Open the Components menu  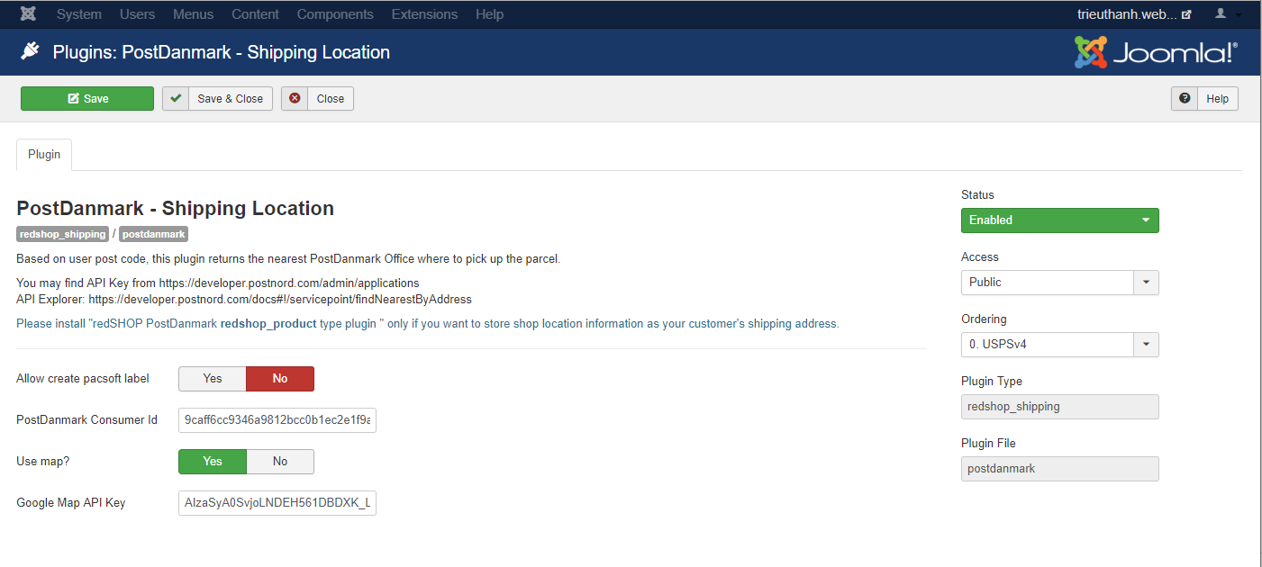tap(335, 14)
